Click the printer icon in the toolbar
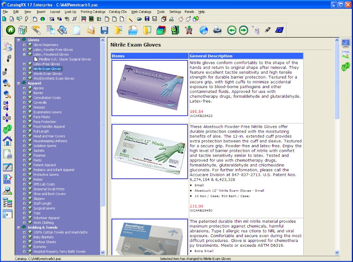353x262 pixels. [x=217, y=30]
